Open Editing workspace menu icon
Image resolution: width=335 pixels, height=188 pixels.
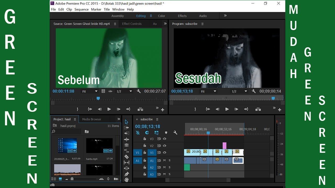(x=151, y=16)
